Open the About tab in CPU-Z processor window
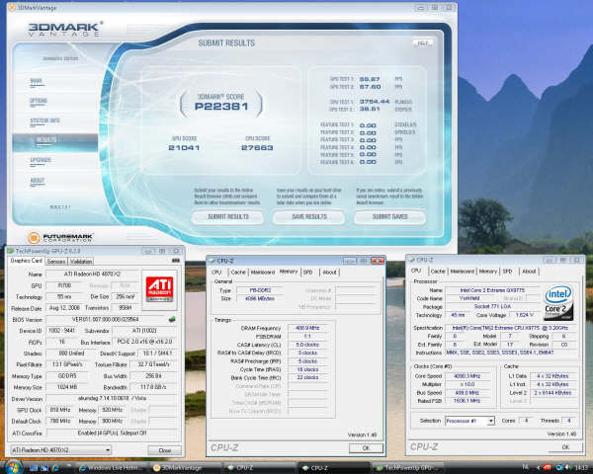 (529, 272)
